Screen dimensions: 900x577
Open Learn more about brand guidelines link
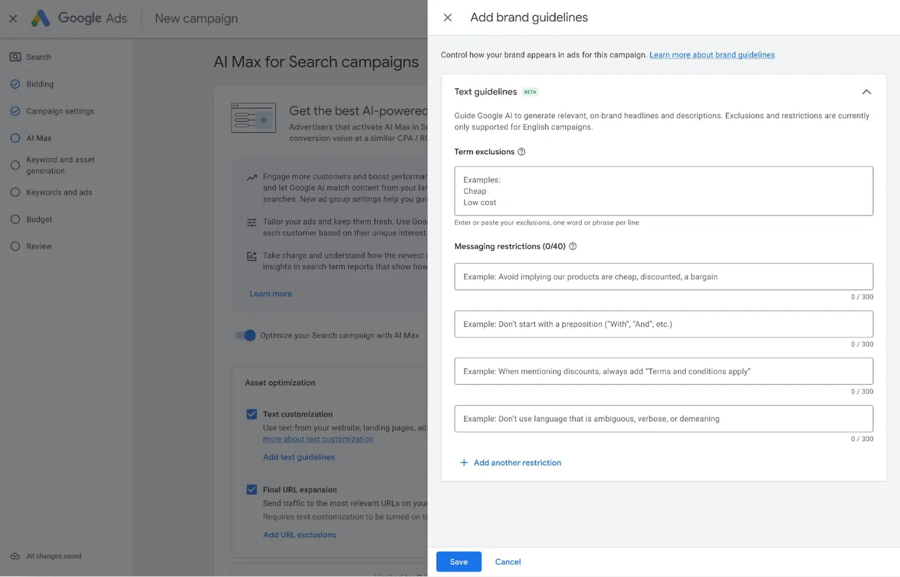(712, 55)
